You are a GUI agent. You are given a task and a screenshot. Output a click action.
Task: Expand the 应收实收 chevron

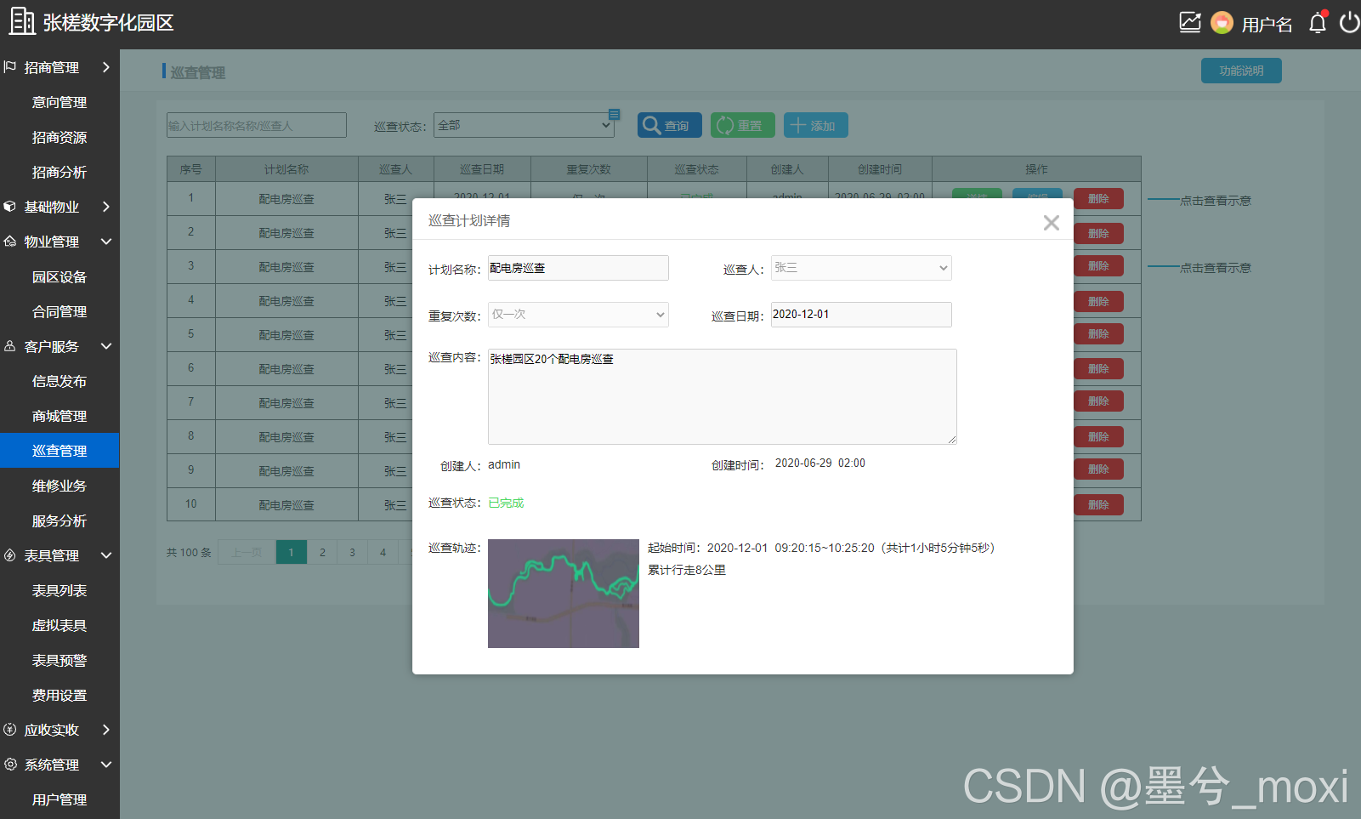[x=106, y=730]
